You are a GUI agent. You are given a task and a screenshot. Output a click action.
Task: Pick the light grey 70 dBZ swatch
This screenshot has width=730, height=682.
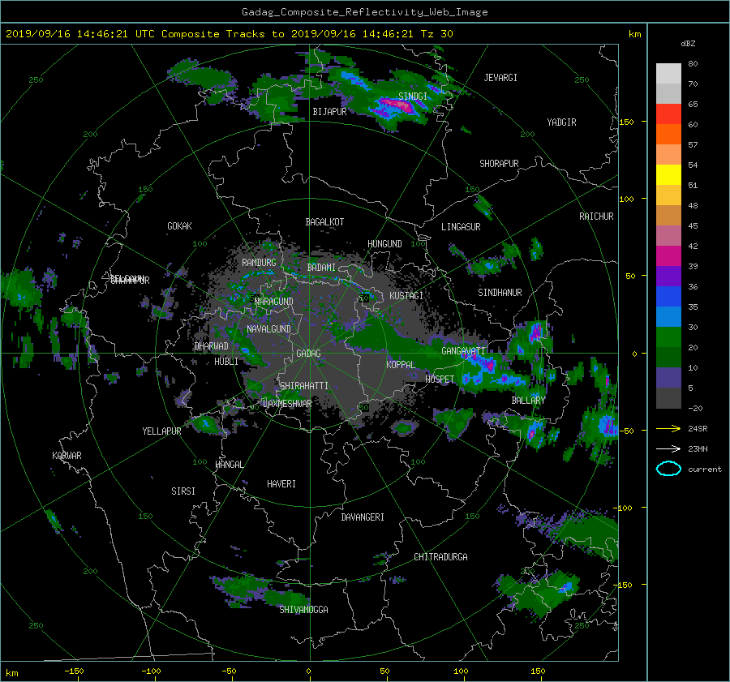pos(668,74)
